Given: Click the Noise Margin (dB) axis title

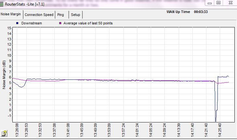Looking at the screenshot, I should click(4, 75).
